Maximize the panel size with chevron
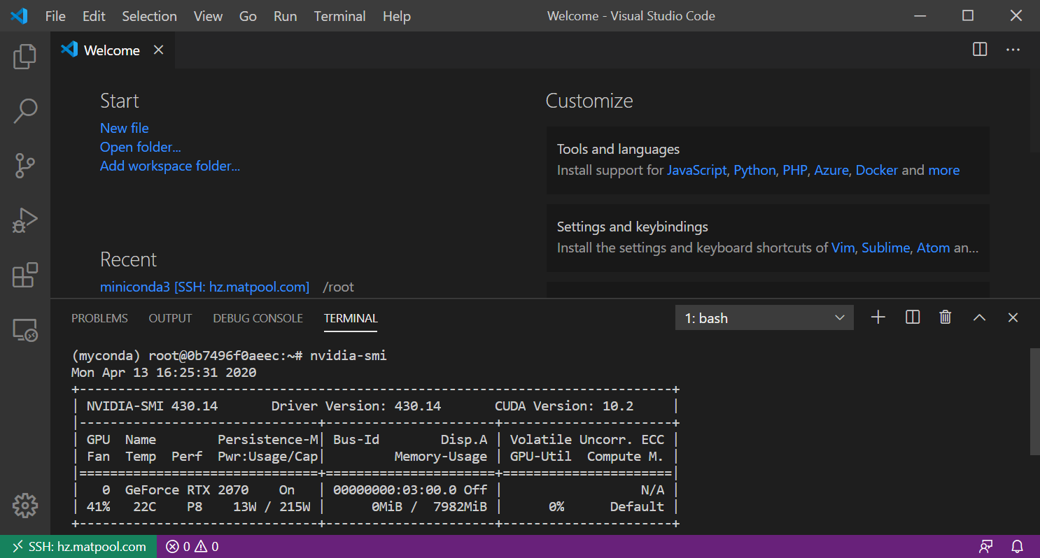 [979, 317]
